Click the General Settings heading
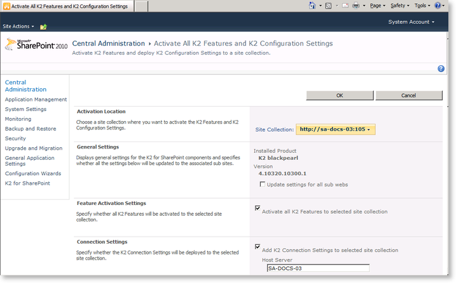The width and height of the screenshot is (456, 283). pos(98,147)
